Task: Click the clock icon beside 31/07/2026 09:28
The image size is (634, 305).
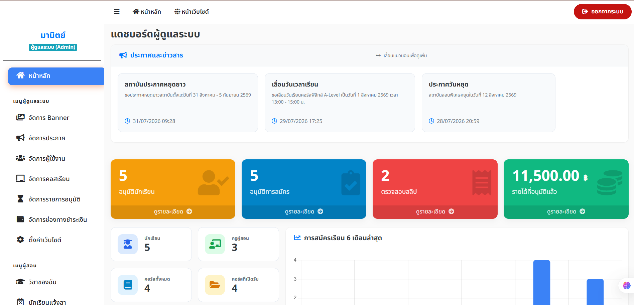Action: (x=127, y=121)
